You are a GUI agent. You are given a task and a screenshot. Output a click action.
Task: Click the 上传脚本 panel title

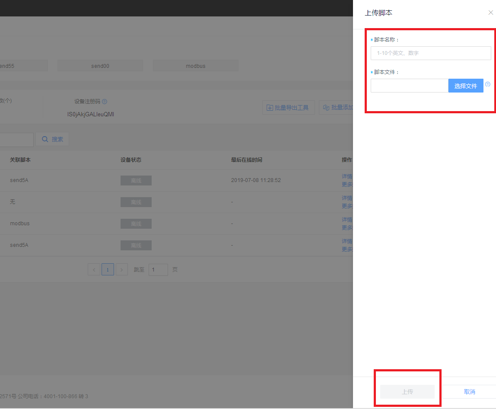378,13
